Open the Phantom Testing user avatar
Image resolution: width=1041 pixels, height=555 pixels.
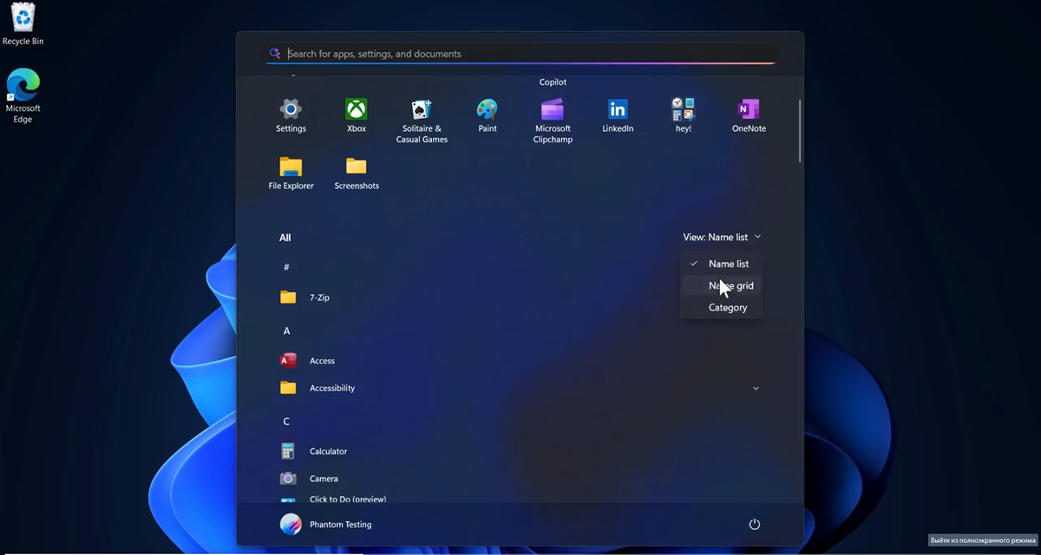click(x=291, y=525)
